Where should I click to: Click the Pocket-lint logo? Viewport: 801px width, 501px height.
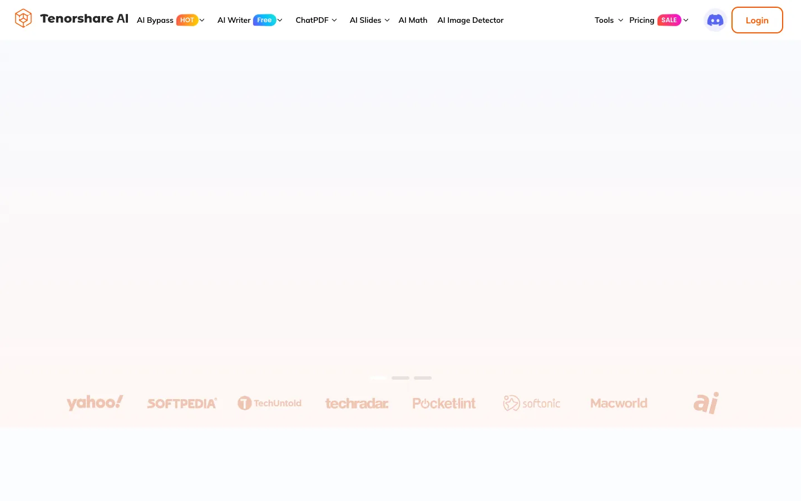[444, 403]
